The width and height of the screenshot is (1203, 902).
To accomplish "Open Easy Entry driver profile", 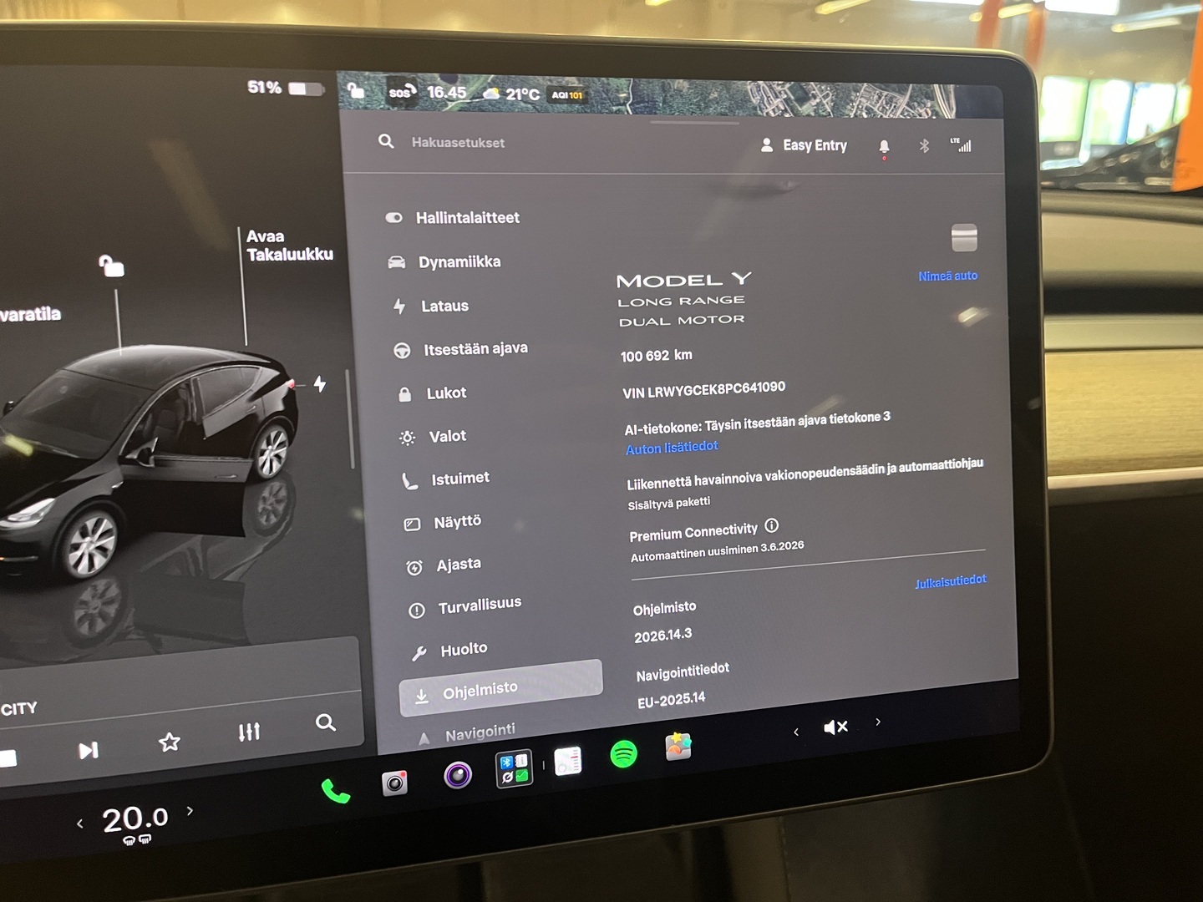I will [x=804, y=145].
